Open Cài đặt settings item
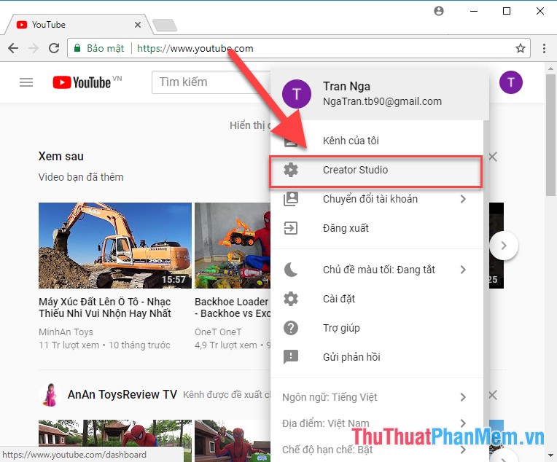 coord(376,299)
